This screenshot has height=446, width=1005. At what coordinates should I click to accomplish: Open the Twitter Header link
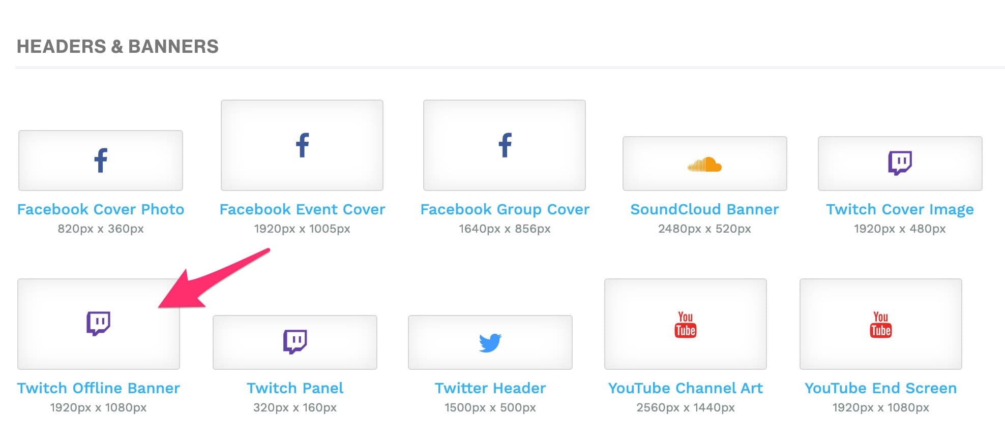tap(490, 388)
